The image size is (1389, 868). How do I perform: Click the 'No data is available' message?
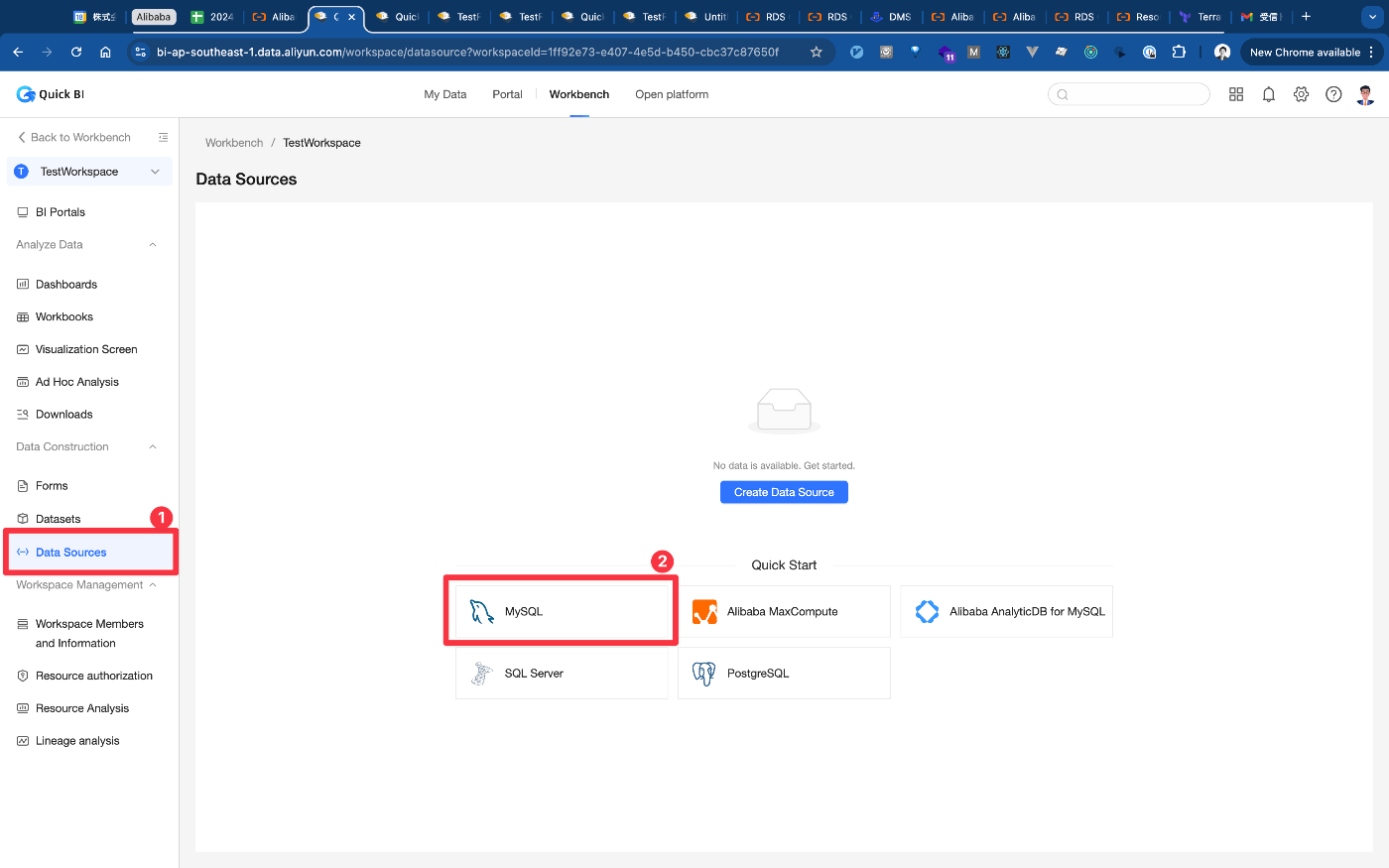click(x=784, y=465)
